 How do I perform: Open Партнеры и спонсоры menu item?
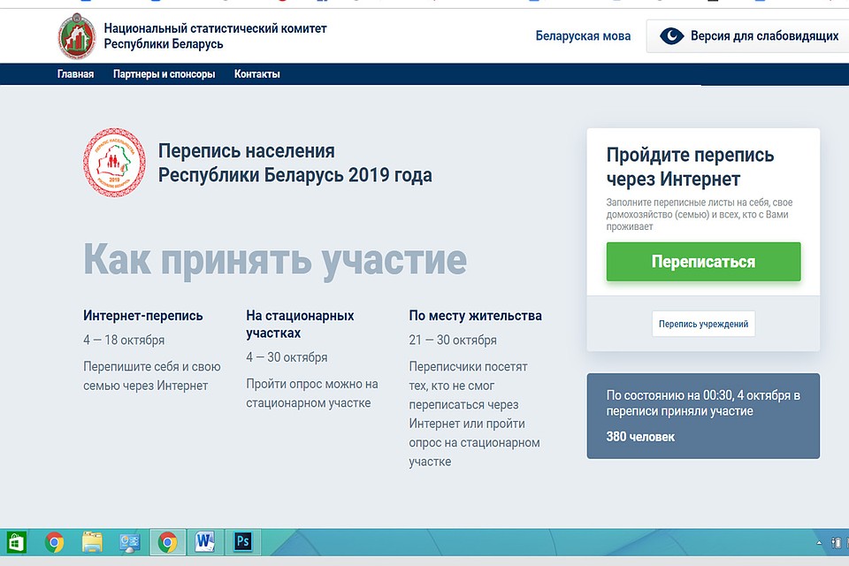pos(164,74)
